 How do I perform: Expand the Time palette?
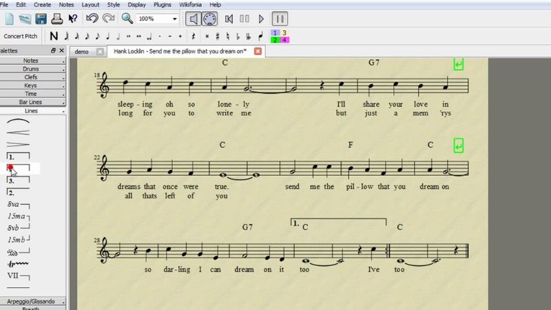[x=32, y=94]
